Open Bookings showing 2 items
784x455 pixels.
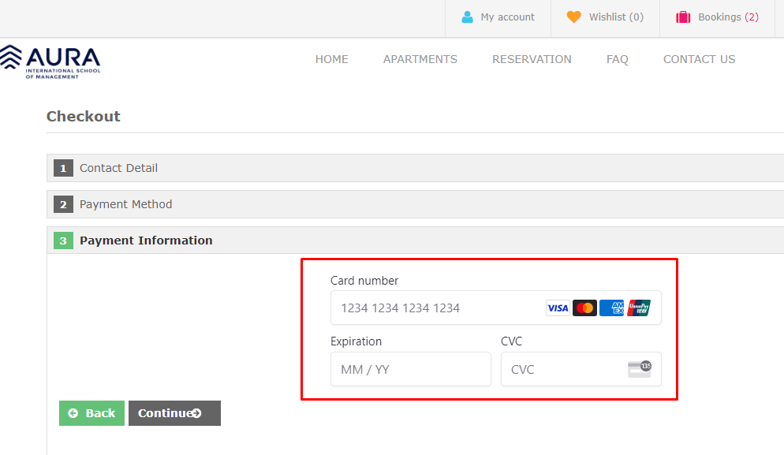(x=718, y=17)
